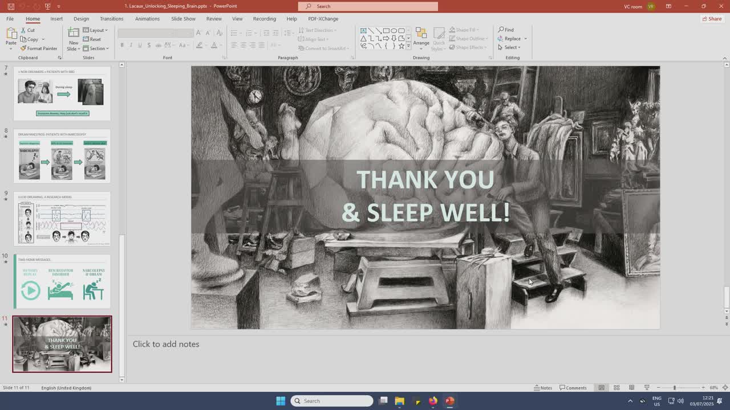Viewport: 730px width, 410px height.
Task: Select slide 8 thumbnail Narcolepsy
Action: 62,156
